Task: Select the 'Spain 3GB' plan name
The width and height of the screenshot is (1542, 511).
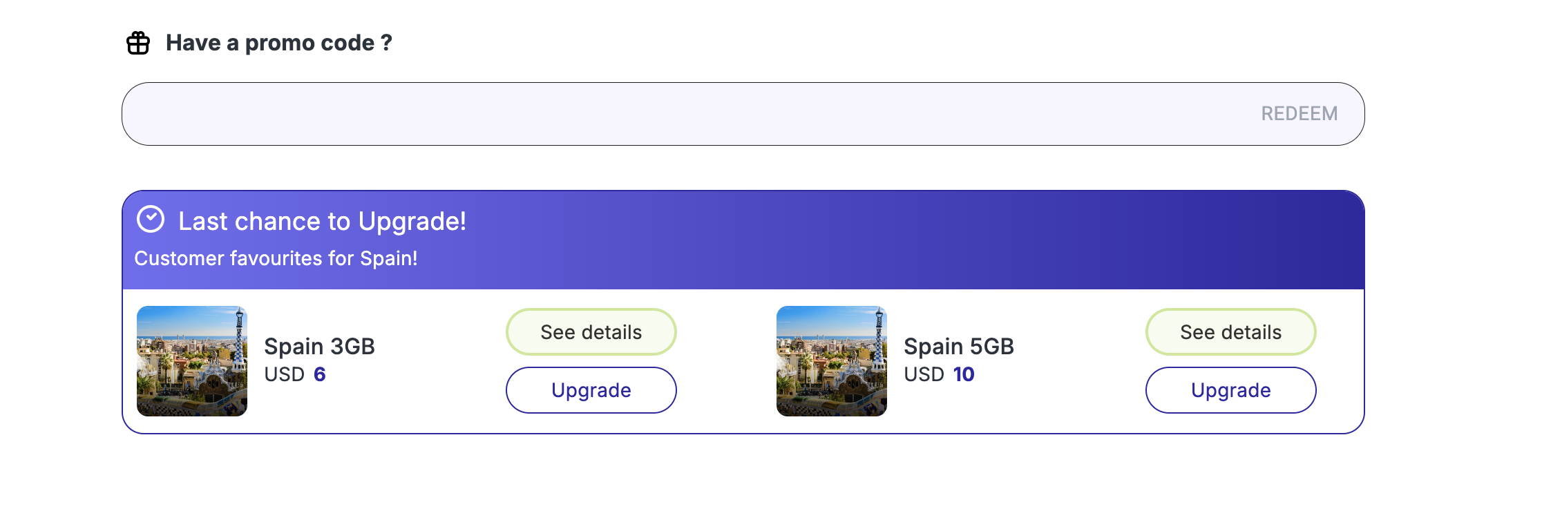Action: pos(319,346)
